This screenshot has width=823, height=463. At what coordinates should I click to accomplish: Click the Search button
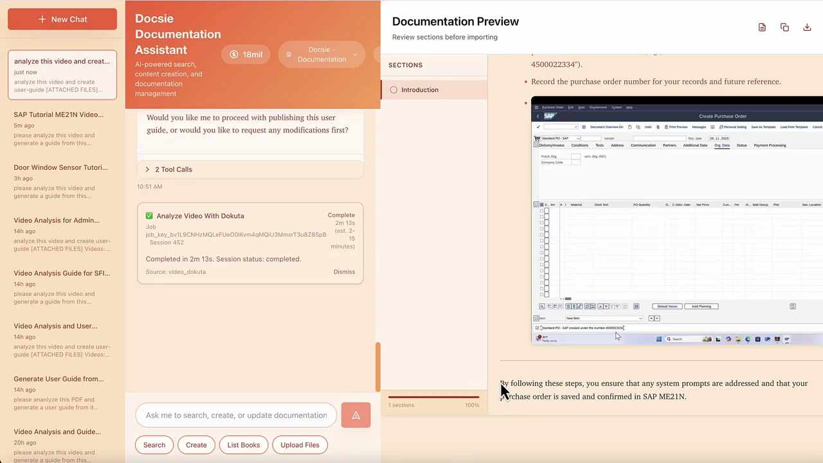154,444
